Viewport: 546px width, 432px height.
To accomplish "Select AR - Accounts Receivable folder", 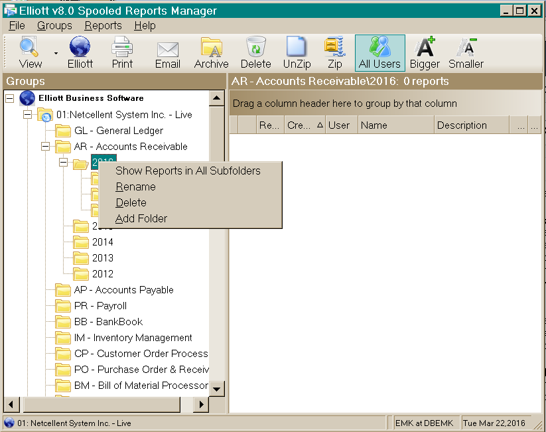I will tap(131, 147).
